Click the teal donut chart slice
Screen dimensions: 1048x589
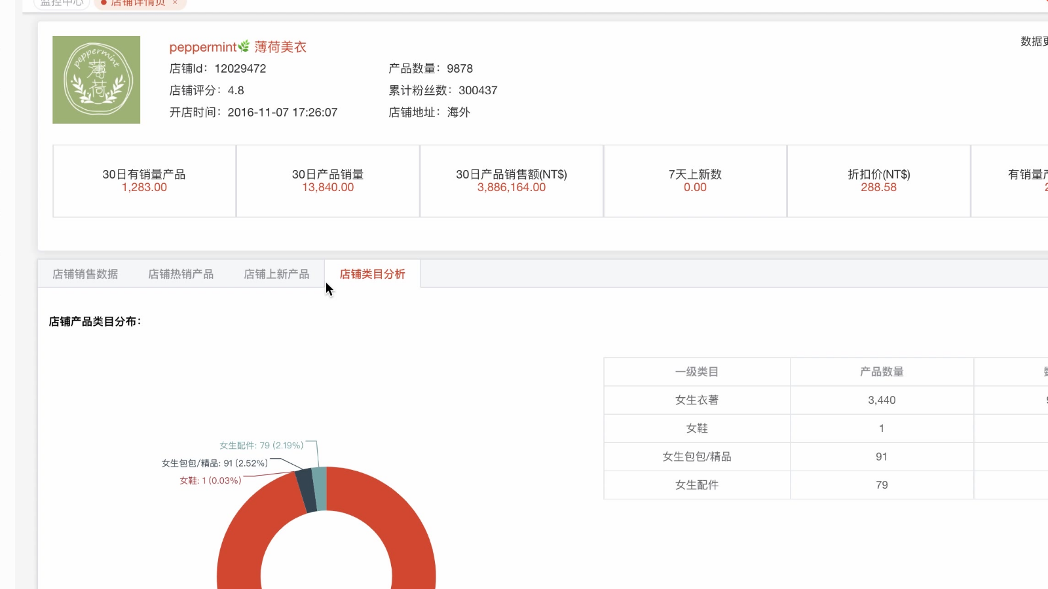[320, 488]
